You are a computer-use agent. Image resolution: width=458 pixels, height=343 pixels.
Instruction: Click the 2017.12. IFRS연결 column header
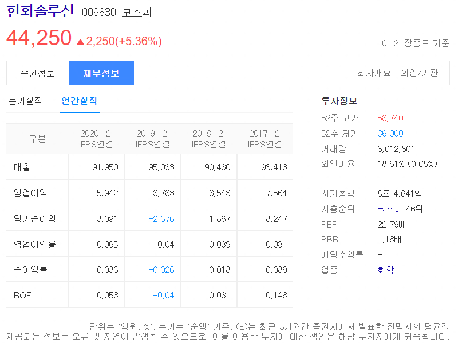tap(265, 139)
